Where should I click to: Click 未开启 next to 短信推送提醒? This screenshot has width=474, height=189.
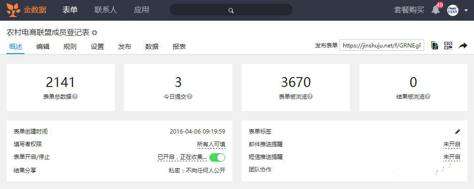coord(451,157)
